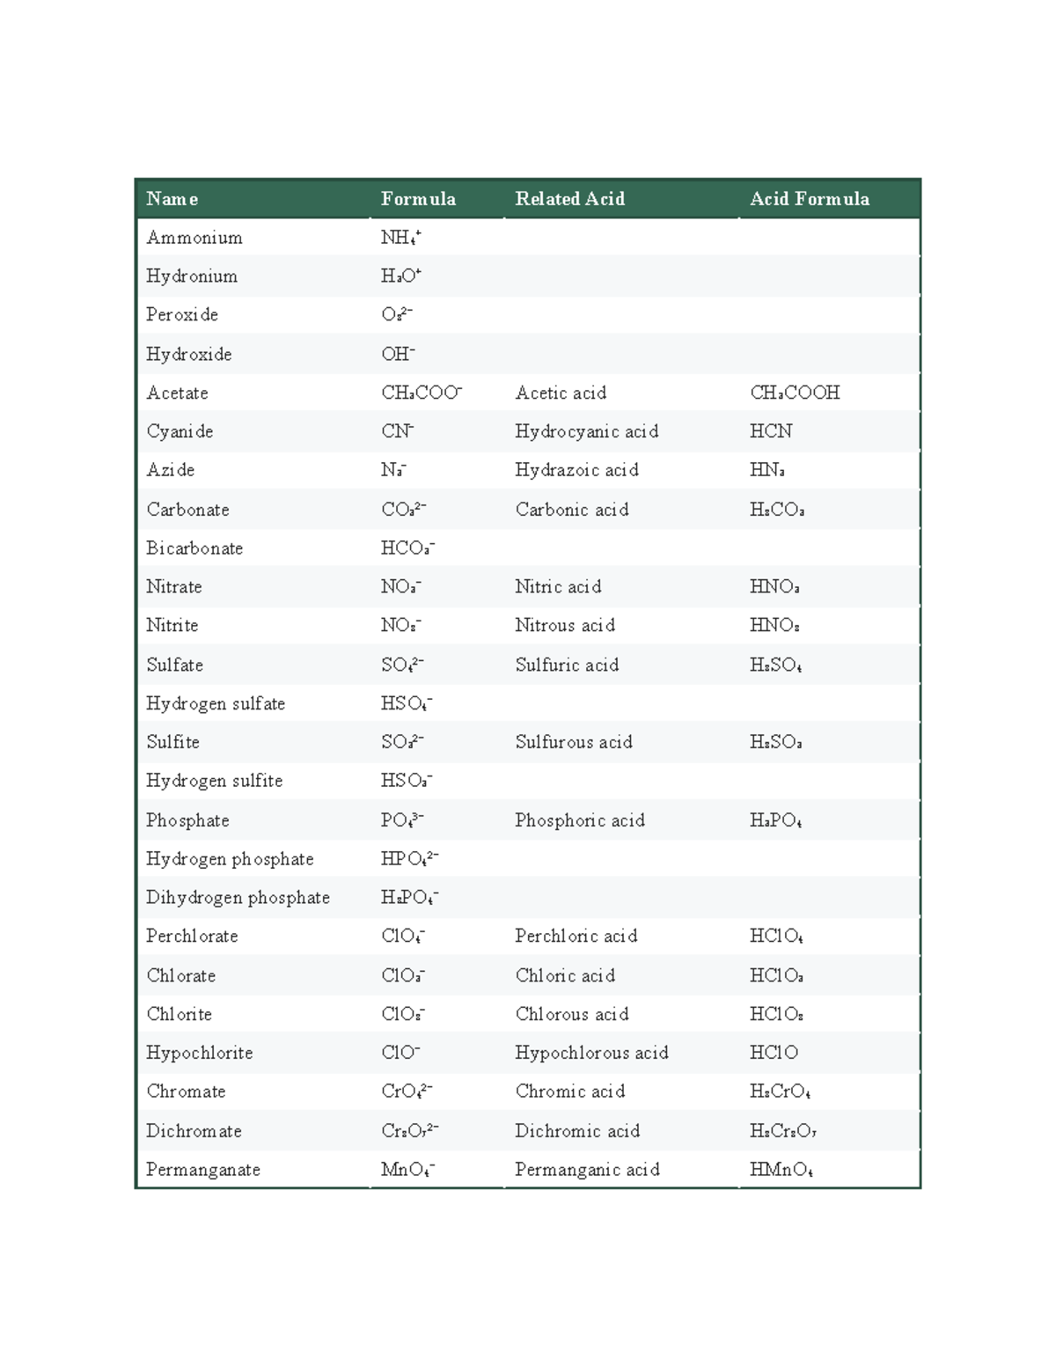
Task: Select the Dihydrogen phosphate name
Action: pyautogui.click(x=238, y=898)
